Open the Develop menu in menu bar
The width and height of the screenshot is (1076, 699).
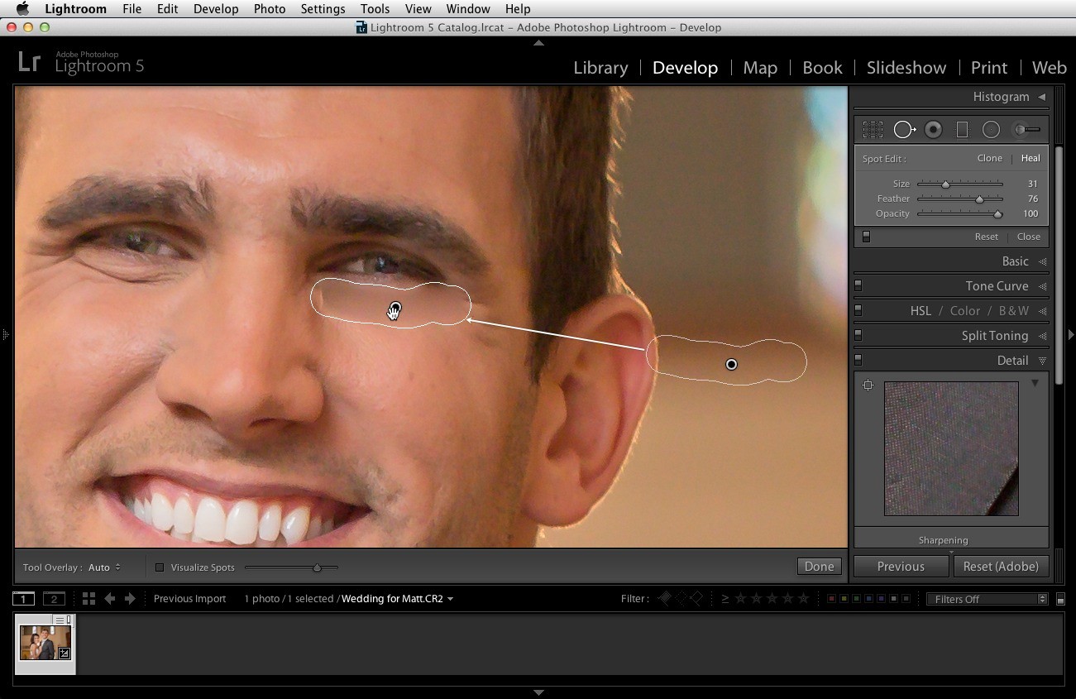pyautogui.click(x=216, y=9)
